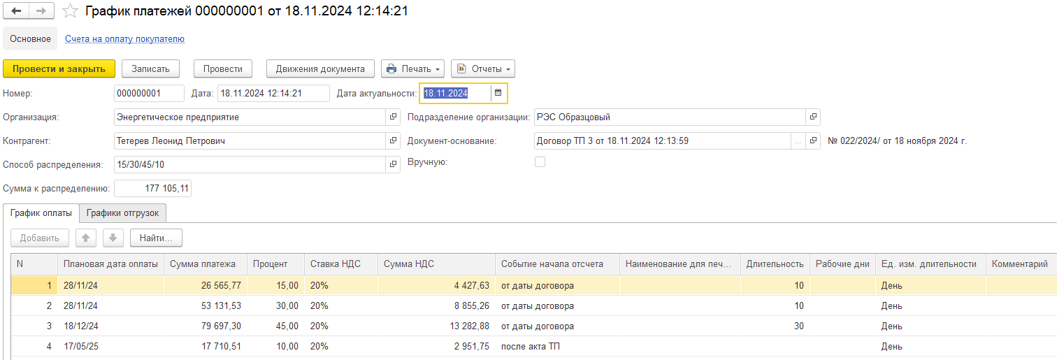Viewport: 1057px width, 360px height.
Task: Open calendar picker for Дата актуальности
Action: tap(498, 93)
